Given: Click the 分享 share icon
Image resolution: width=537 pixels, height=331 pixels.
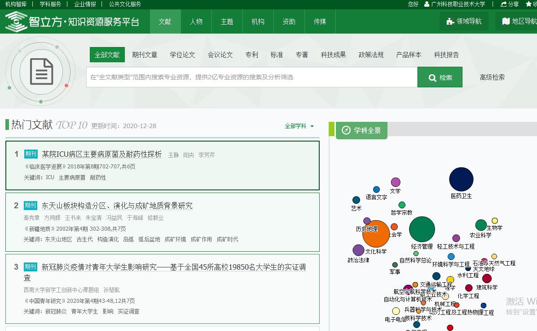Looking at the screenshot, I should [x=504, y=4].
